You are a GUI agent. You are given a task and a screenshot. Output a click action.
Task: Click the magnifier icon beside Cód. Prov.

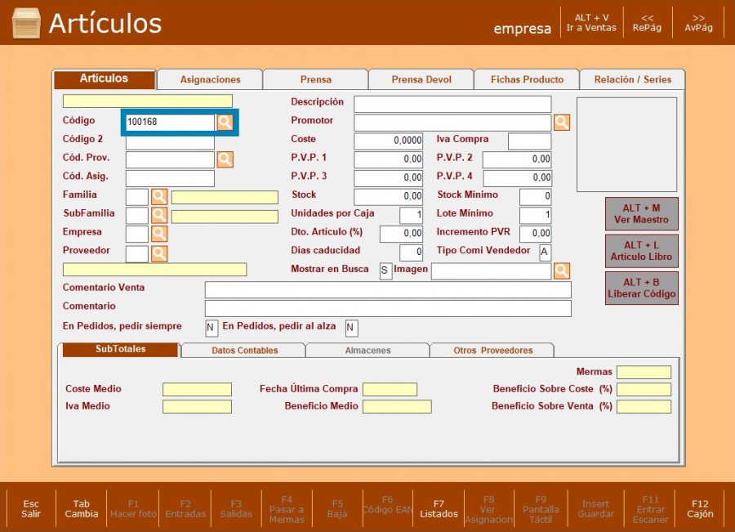point(225,159)
